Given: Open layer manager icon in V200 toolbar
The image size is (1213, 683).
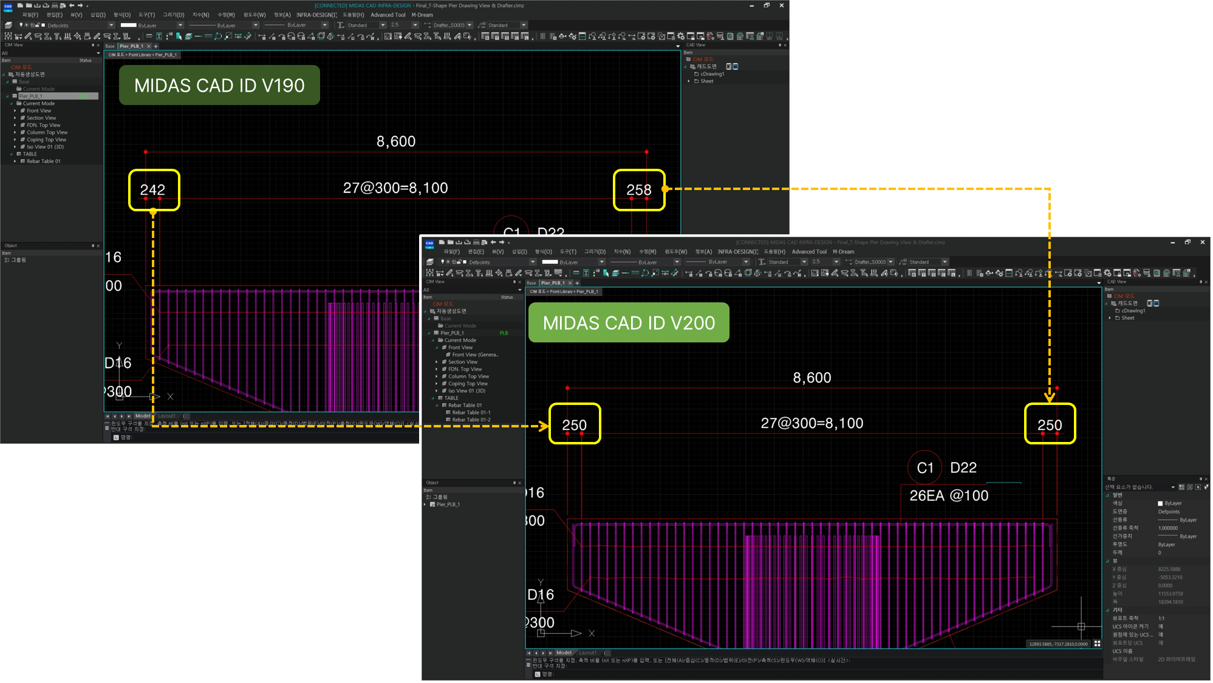Looking at the screenshot, I should [x=430, y=262].
